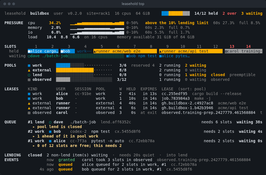
Task: Select the blue square icon in alice's lease row
Action: 29,94
